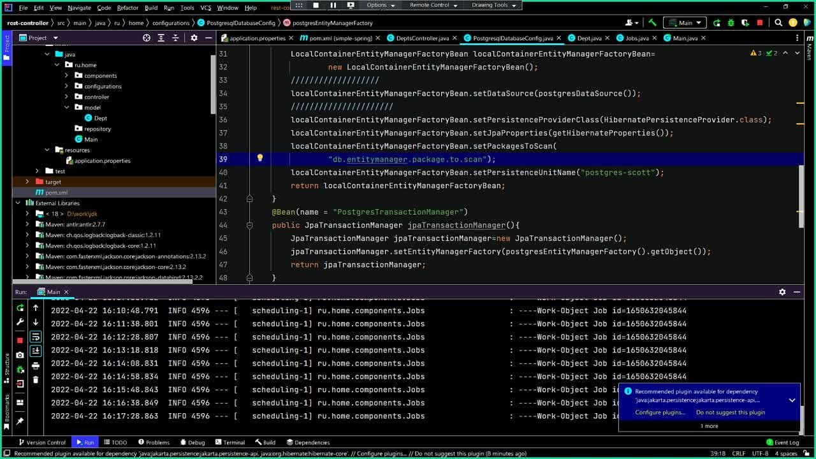Viewport: 816px width, 459px height.
Task: Click the project tree vertical scrollbar
Action: [213, 83]
